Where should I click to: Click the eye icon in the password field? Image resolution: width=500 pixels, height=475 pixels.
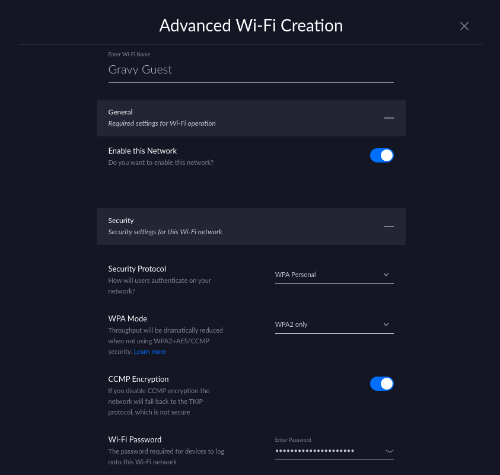[x=390, y=451]
